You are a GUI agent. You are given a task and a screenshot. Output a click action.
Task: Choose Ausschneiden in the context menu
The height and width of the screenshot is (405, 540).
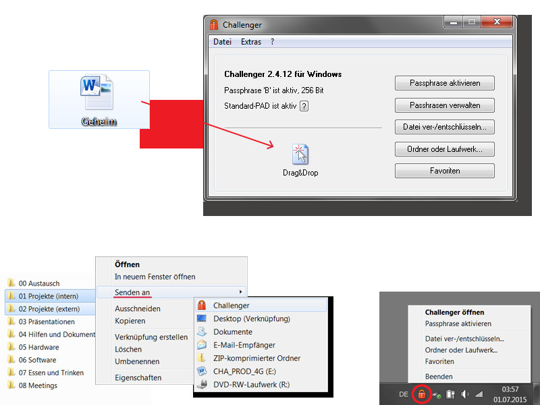pyautogui.click(x=138, y=308)
